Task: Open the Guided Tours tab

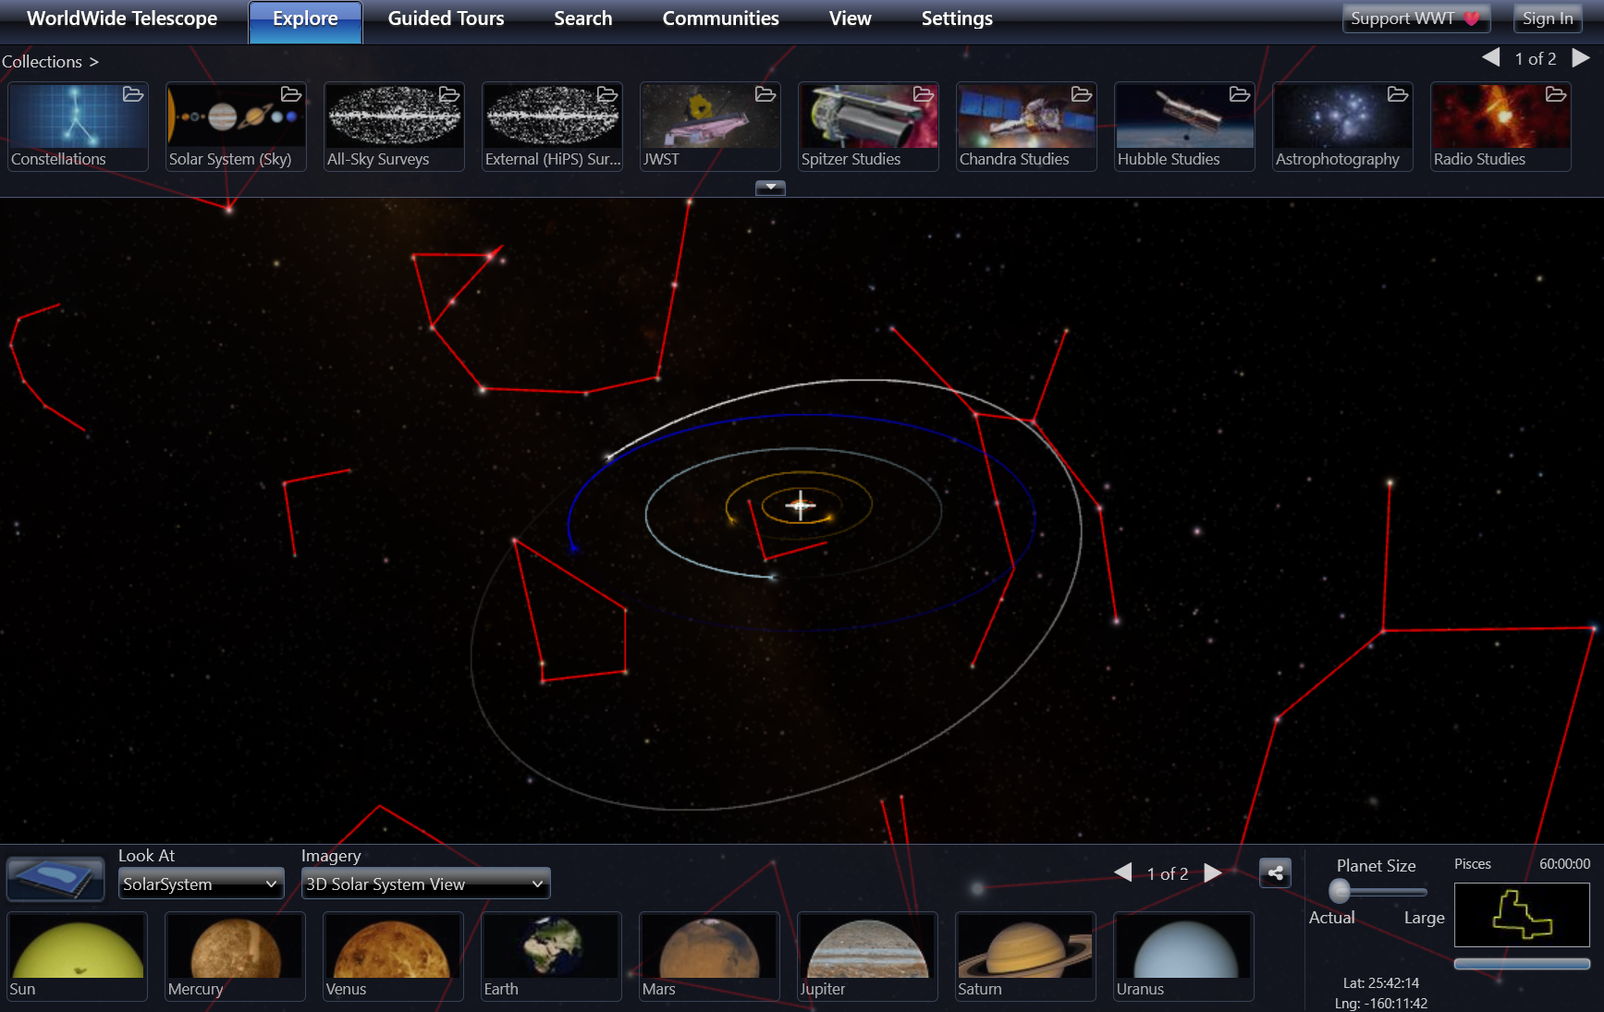Action: [x=446, y=19]
